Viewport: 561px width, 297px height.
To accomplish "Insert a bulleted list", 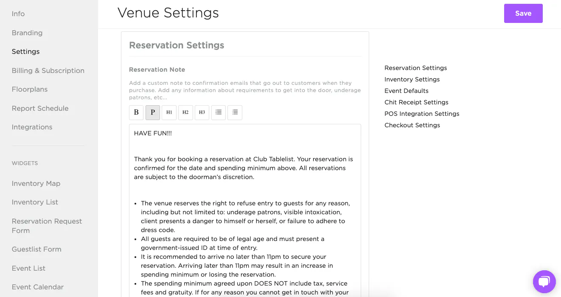I will coord(219,112).
